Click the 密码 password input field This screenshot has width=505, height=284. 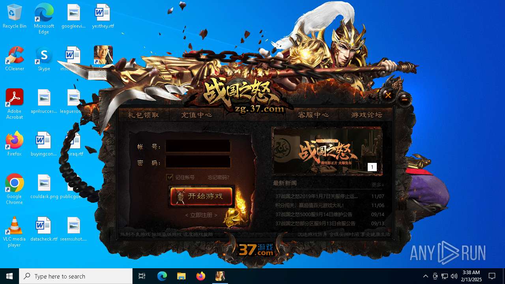(x=198, y=162)
